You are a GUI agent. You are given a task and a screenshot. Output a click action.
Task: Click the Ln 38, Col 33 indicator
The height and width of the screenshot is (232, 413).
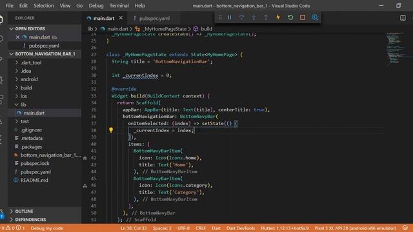click(x=134, y=228)
